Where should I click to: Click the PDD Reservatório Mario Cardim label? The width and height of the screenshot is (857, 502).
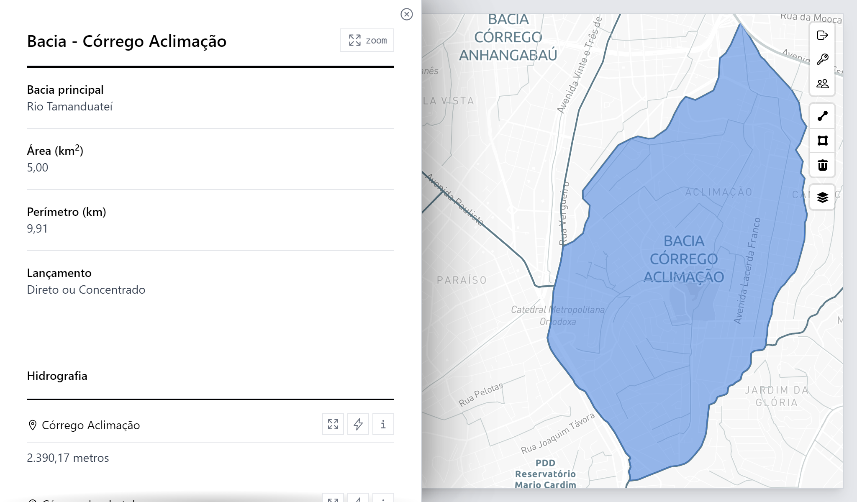pyautogui.click(x=545, y=474)
